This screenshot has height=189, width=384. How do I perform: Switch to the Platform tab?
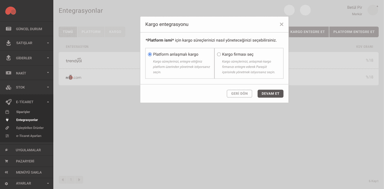(x=91, y=32)
